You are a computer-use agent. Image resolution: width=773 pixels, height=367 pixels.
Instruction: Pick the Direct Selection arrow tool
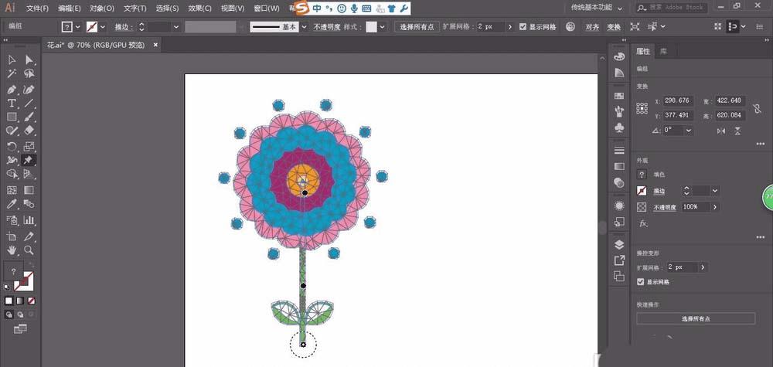29,60
